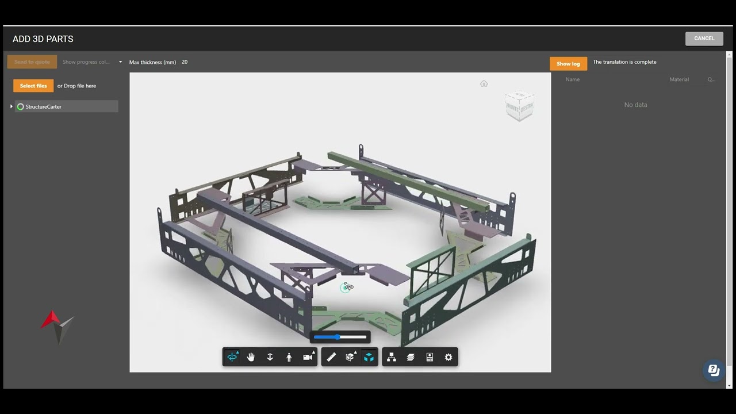Click the Material column header

click(679, 79)
